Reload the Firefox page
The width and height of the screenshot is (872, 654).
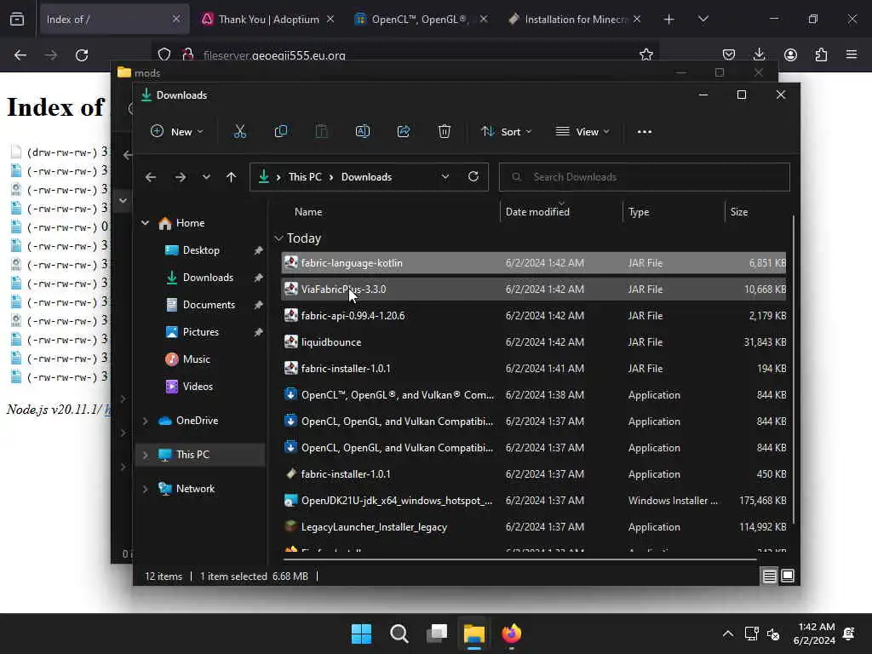click(x=82, y=55)
